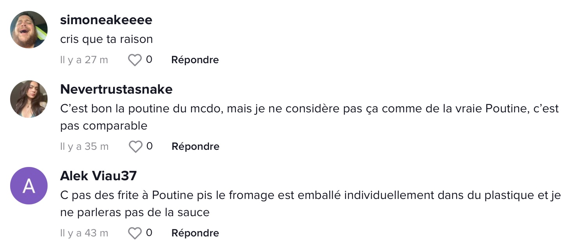
Task: Like simoneakeeee's comment with the heart
Action: tap(135, 60)
